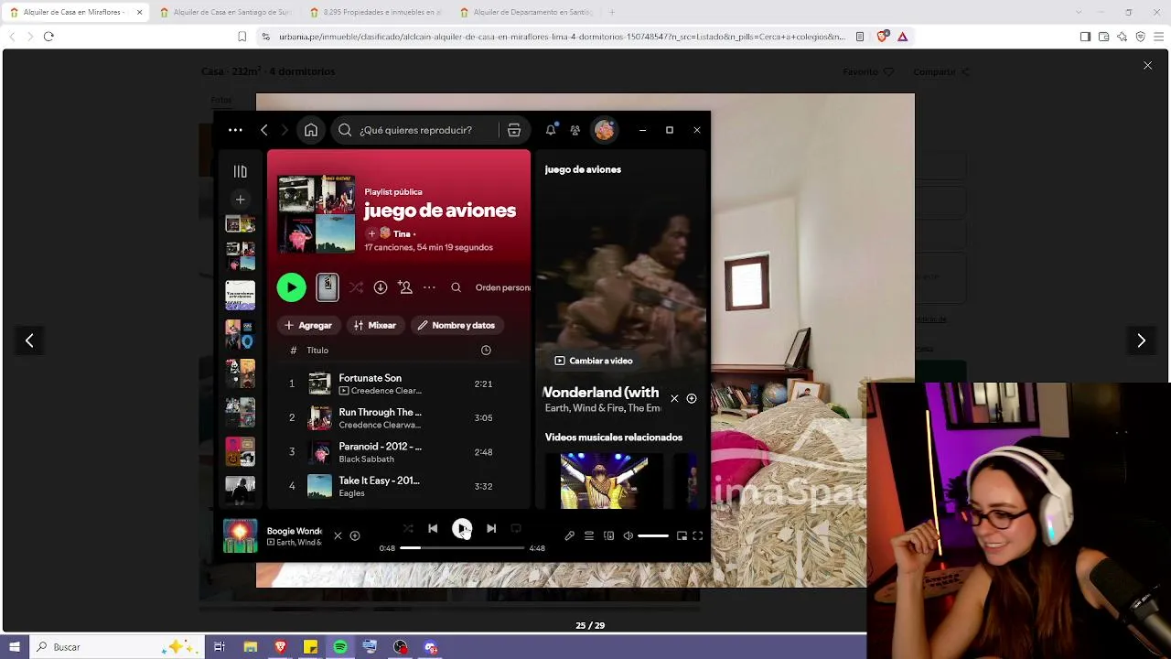The height and width of the screenshot is (659, 1171).
Task: Seek on the song progress bar
Action: click(x=462, y=548)
